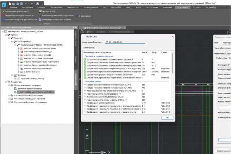Switch to GS_Trace ribbon tab

click(196, 7)
